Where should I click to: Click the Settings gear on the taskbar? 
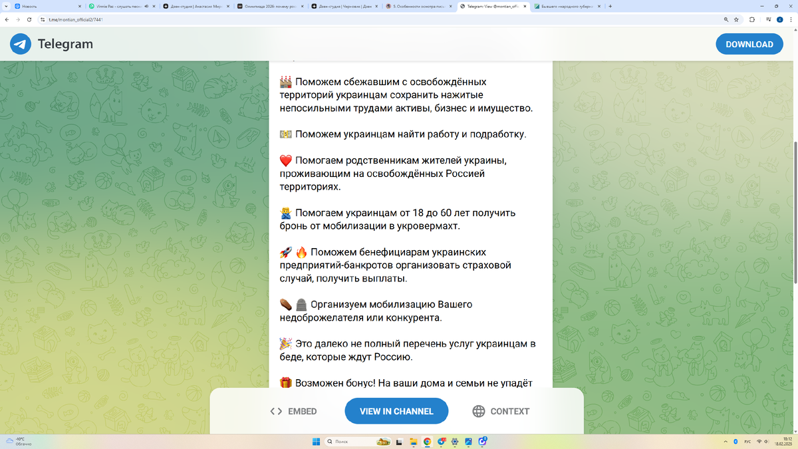pos(454,441)
